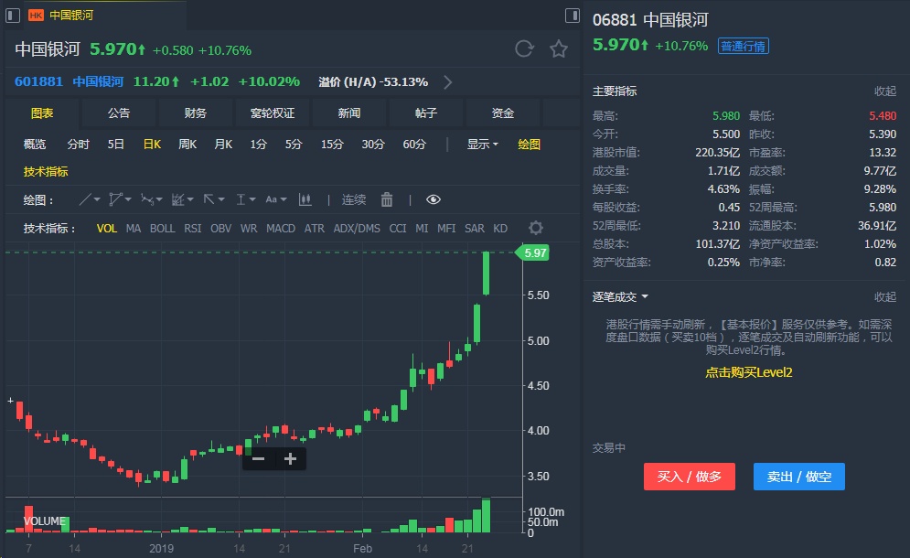Click the 技术指标 button
The height and width of the screenshot is (558, 910).
point(46,172)
